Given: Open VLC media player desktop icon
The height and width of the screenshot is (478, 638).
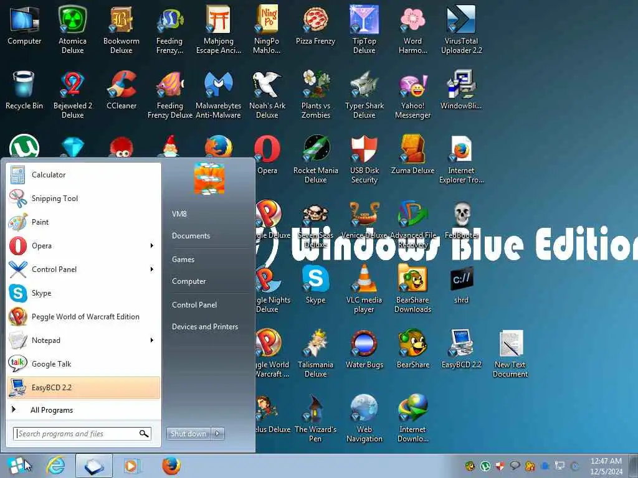Looking at the screenshot, I should point(364,289).
